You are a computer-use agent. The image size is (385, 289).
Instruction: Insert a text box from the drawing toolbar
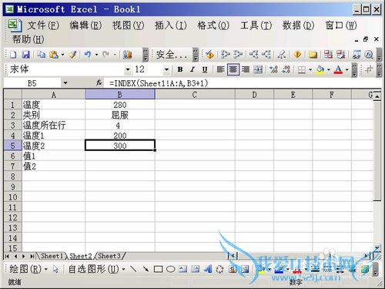coord(183,269)
